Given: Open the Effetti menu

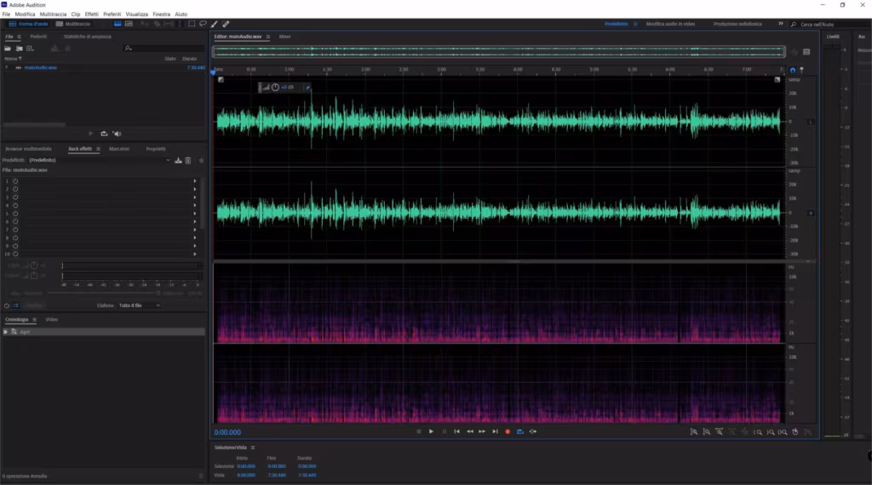Looking at the screenshot, I should pyautogui.click(x=91, y=14).
